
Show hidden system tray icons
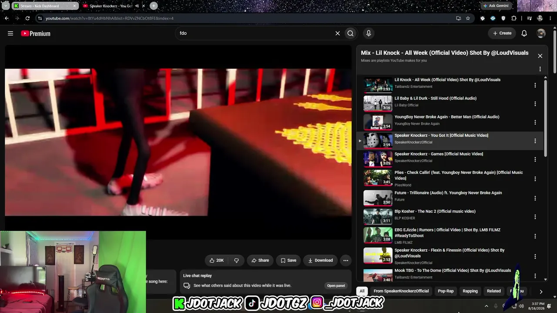click(x=487, y=306)
